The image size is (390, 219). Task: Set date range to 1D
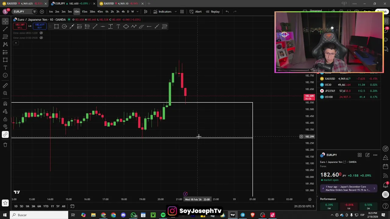[16, 206]
